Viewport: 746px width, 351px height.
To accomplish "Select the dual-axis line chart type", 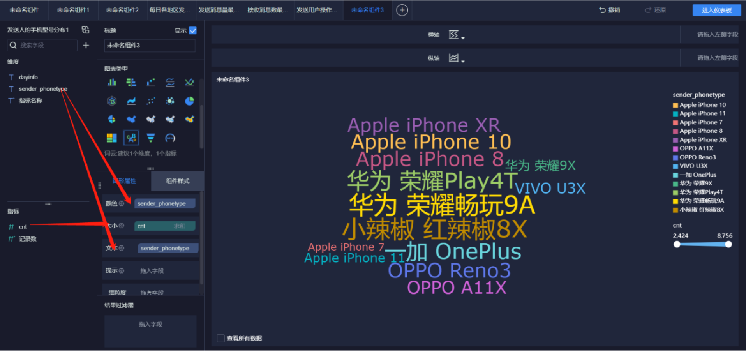I will pos(170,82).
